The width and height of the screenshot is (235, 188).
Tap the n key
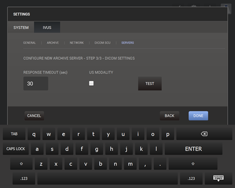pyautogui.click(x=115, y=164)
